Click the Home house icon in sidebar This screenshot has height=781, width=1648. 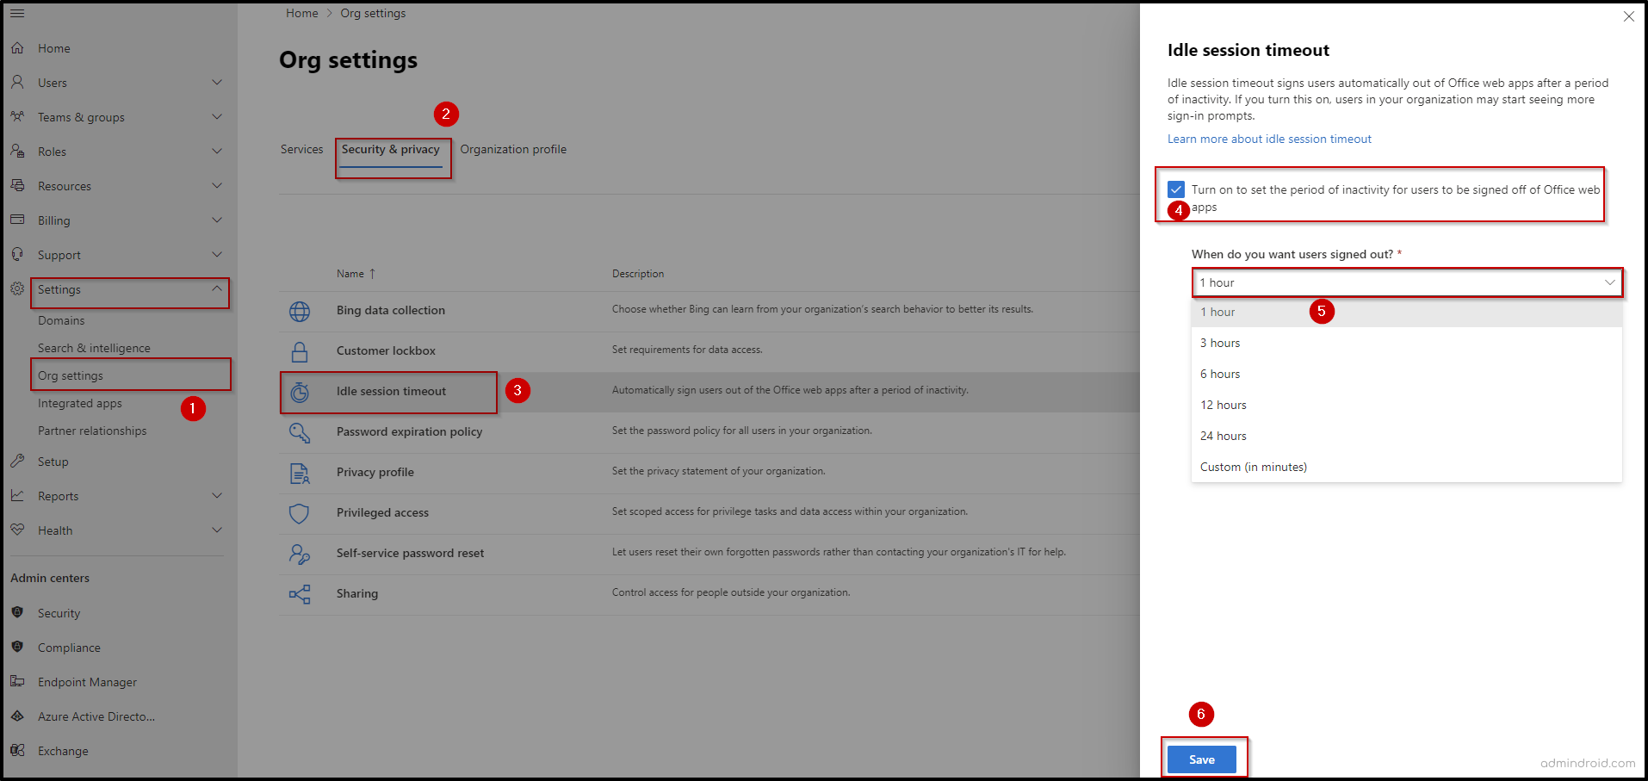pos(17,48)
